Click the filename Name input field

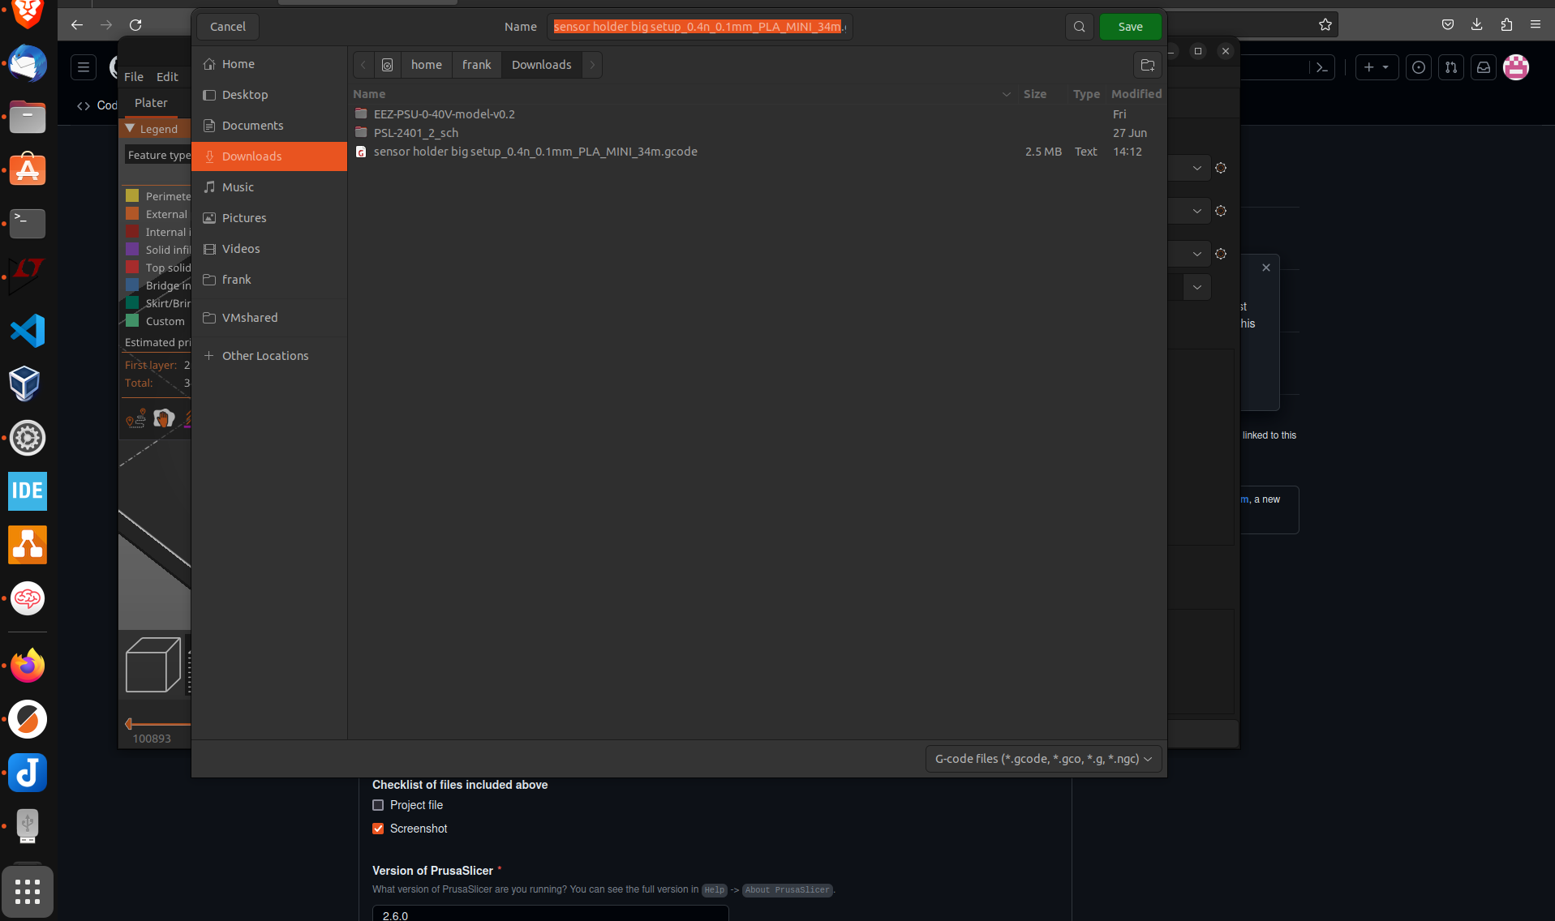click(x=699, y=26)
